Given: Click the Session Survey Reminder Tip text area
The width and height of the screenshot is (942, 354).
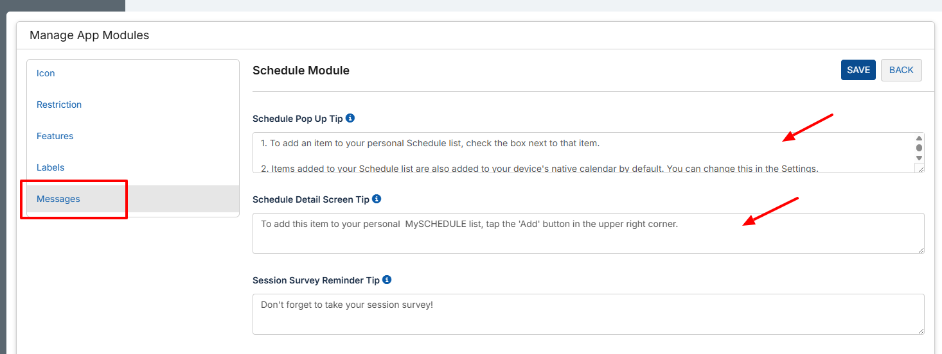Looking at the screenshot, I should click(x=589, y=314).
